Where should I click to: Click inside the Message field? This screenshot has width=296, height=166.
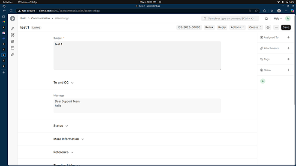[x=137, y=106]
